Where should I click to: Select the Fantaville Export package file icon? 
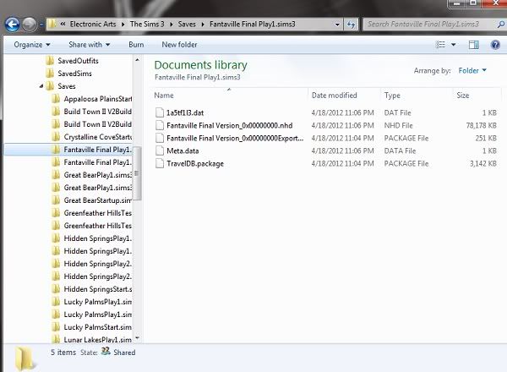[x=160, y=138]
